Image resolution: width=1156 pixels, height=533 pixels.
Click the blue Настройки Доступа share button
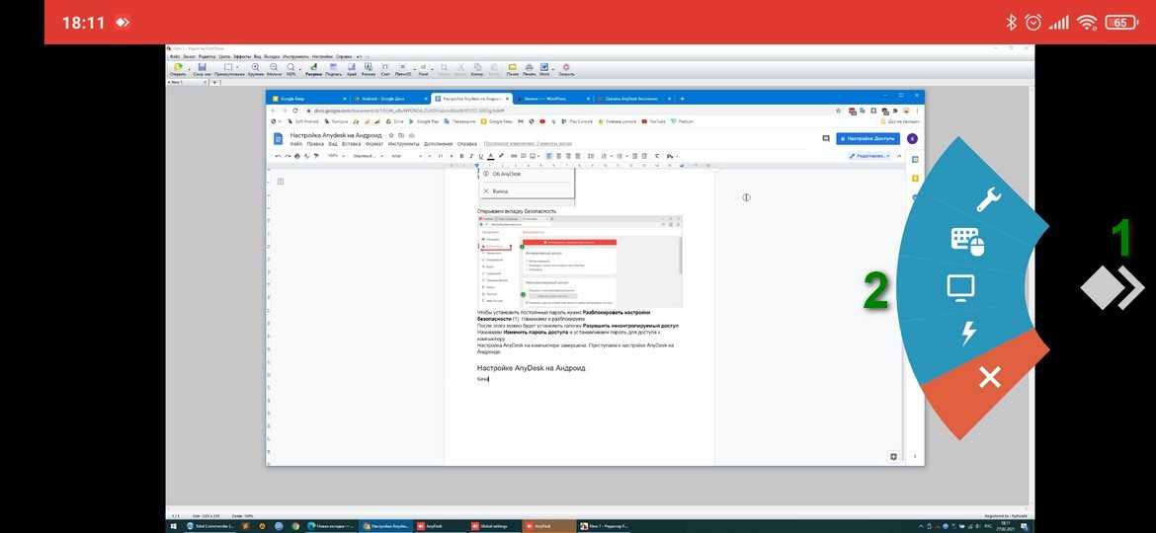(867, 139)
